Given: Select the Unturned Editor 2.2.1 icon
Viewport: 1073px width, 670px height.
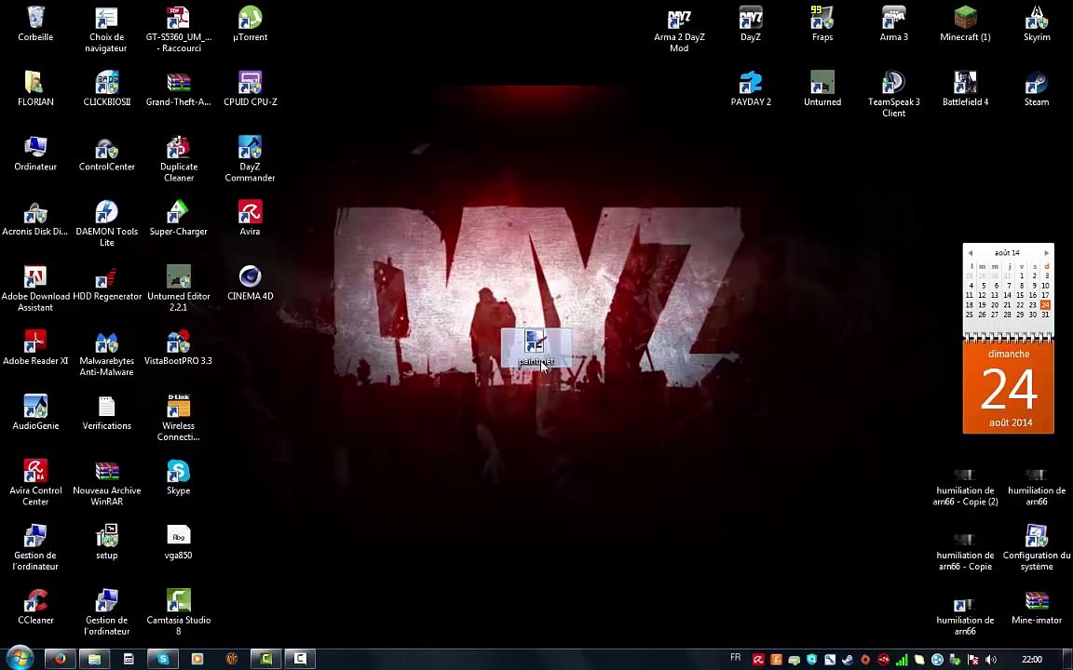Looking at the screenshot, I should tap(179, 288).
